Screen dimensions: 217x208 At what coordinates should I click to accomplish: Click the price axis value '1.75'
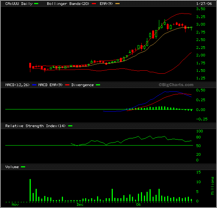tap(201, 63)
